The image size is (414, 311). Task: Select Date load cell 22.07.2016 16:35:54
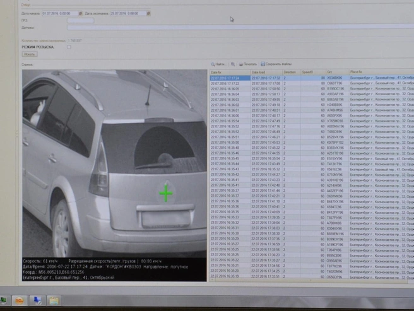(x=266, y=159)
